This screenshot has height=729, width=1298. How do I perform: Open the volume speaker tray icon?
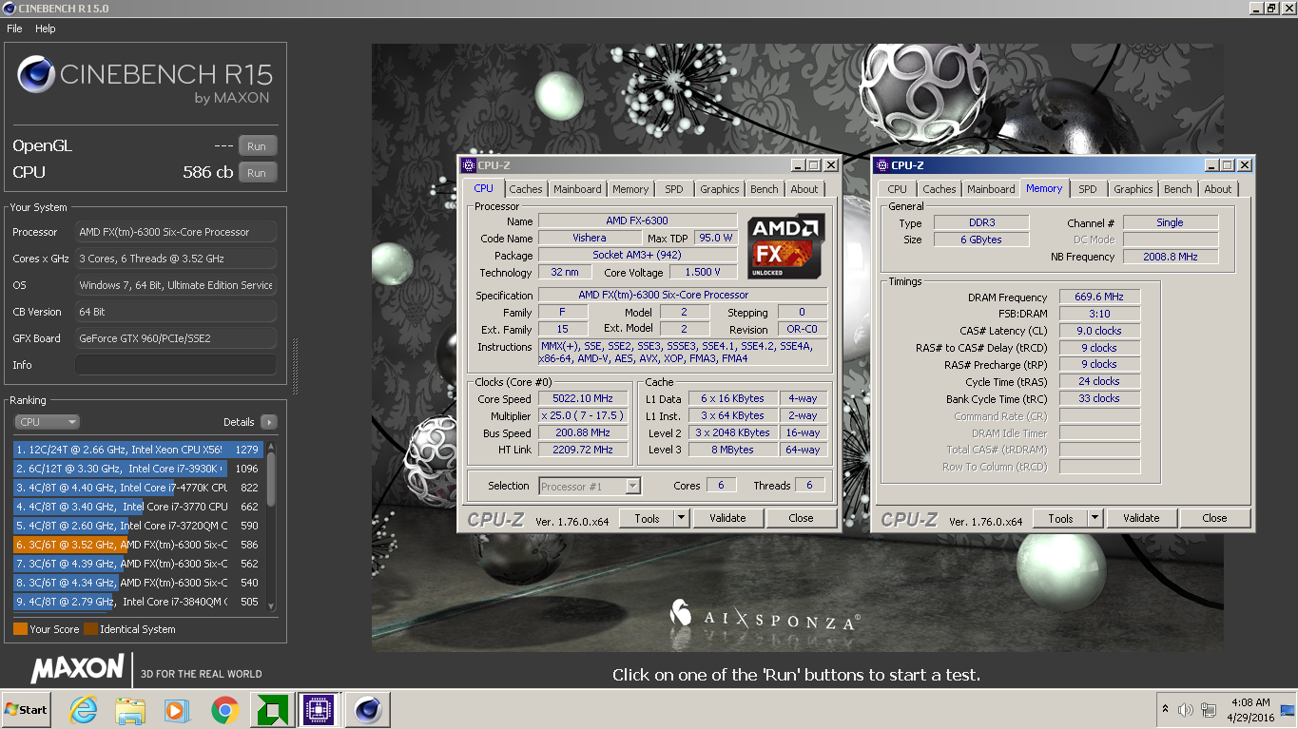point(1186,710)
